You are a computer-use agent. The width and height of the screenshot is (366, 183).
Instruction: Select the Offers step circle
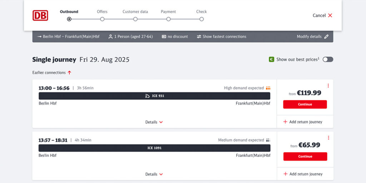click(x=102, y=19)
